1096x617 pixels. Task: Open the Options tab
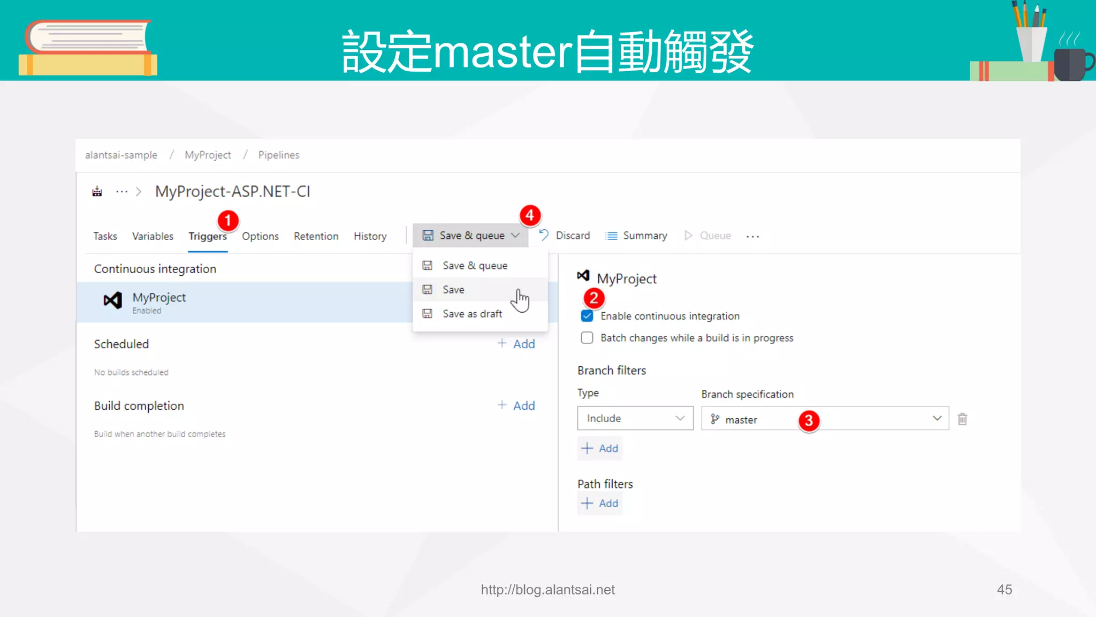260,236
